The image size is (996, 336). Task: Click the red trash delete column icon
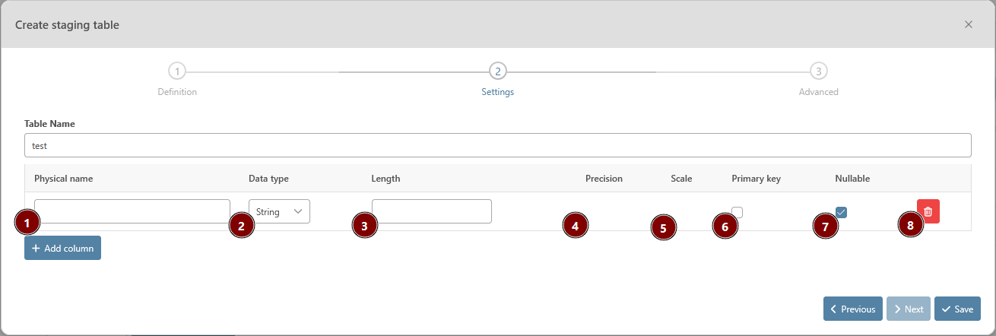928,211
